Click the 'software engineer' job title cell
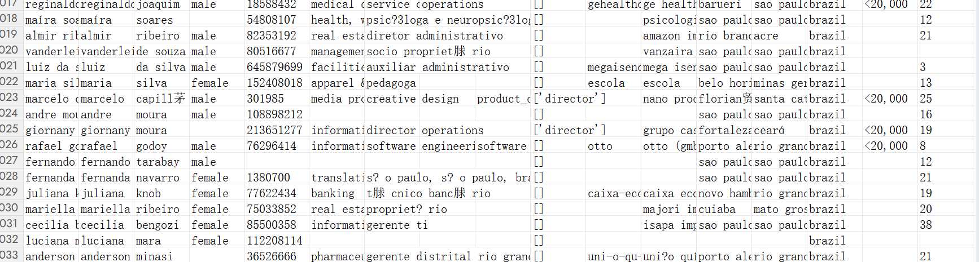 [419, 146]
